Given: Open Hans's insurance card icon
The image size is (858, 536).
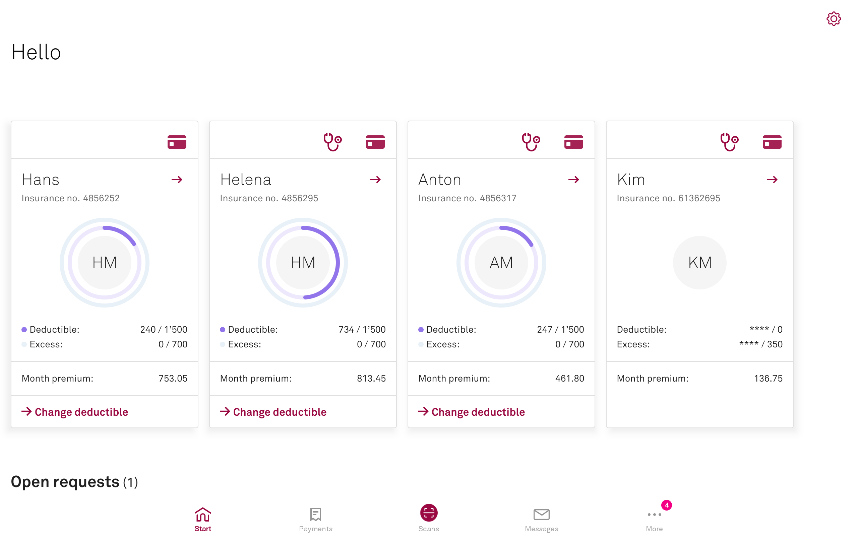Looking at the screenshot, I should point(177,142).
